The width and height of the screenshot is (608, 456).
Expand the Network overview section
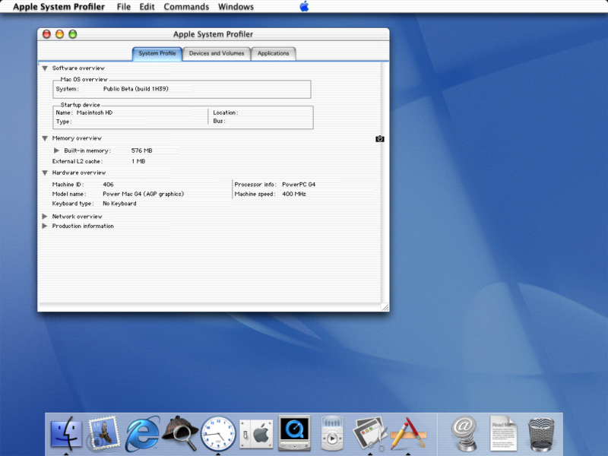coord(45,216)
